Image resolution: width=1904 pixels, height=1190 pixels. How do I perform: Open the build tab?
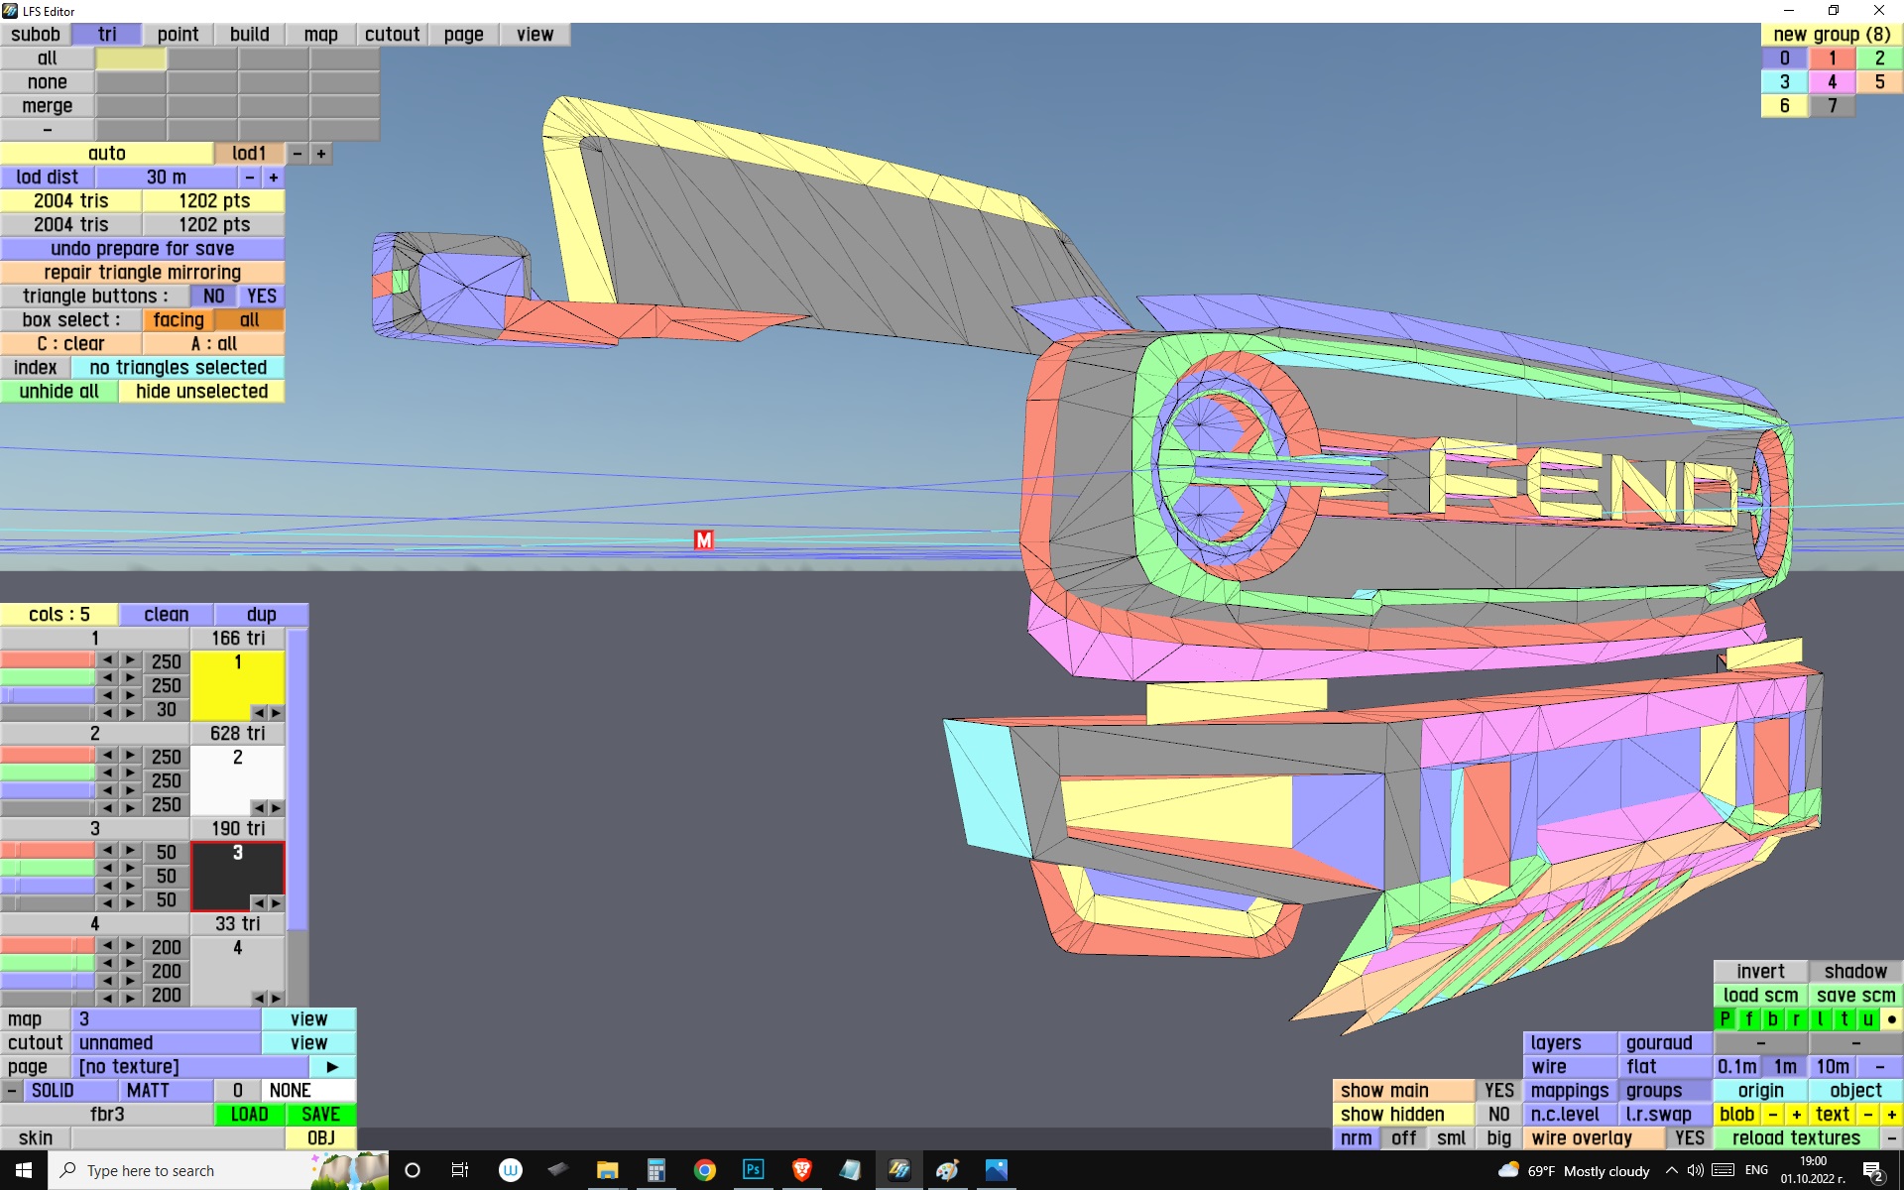point(249,34)
